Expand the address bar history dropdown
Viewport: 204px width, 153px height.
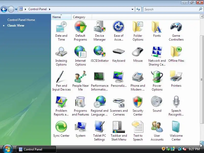(132, 9)
